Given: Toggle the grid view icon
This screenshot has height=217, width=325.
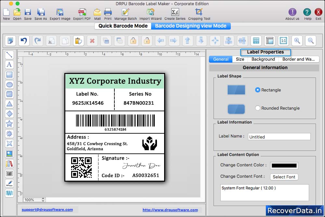Looking at the screenshot, I should point(256,41).
